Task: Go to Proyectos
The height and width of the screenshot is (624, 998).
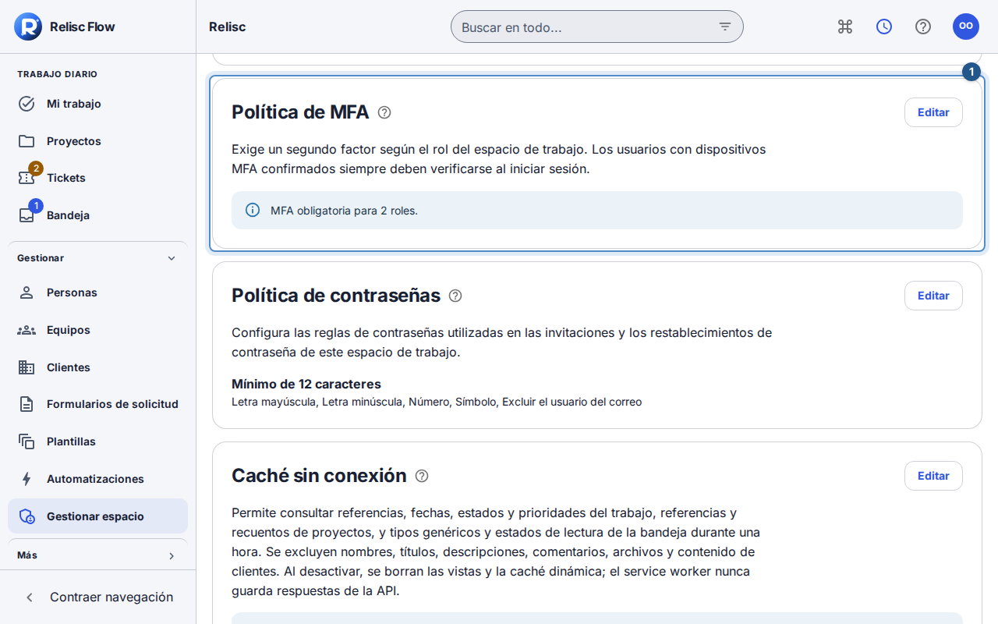Action: pyautogui.click(x=97, y=141)
